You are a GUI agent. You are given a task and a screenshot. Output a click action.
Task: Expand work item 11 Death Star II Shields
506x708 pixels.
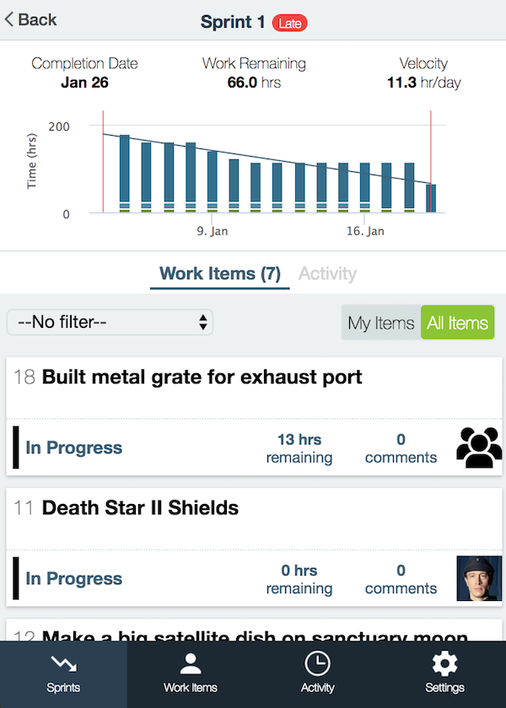point(140,508)
